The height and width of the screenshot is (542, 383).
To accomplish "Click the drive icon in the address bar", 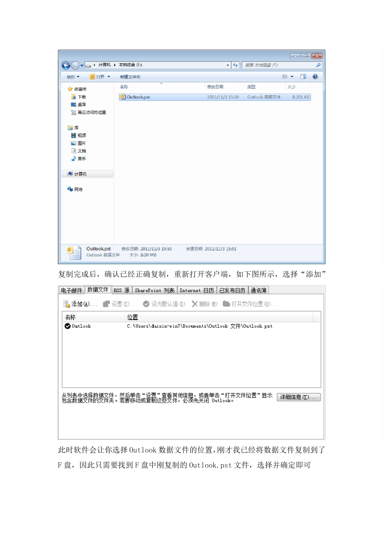I will (88, 65).
